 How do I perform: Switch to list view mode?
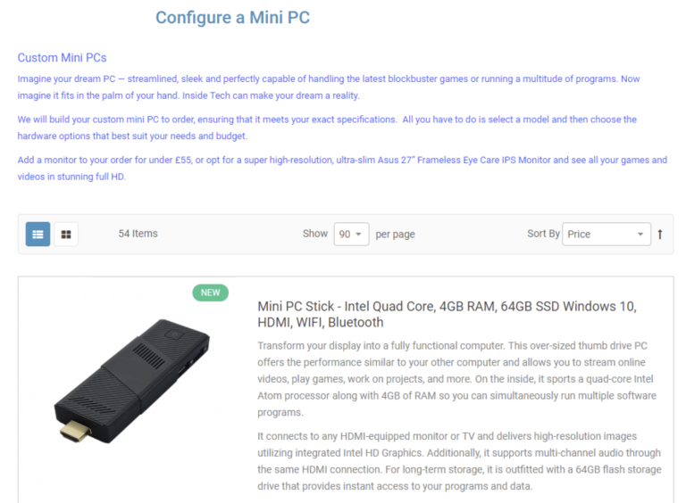point(38,235)
